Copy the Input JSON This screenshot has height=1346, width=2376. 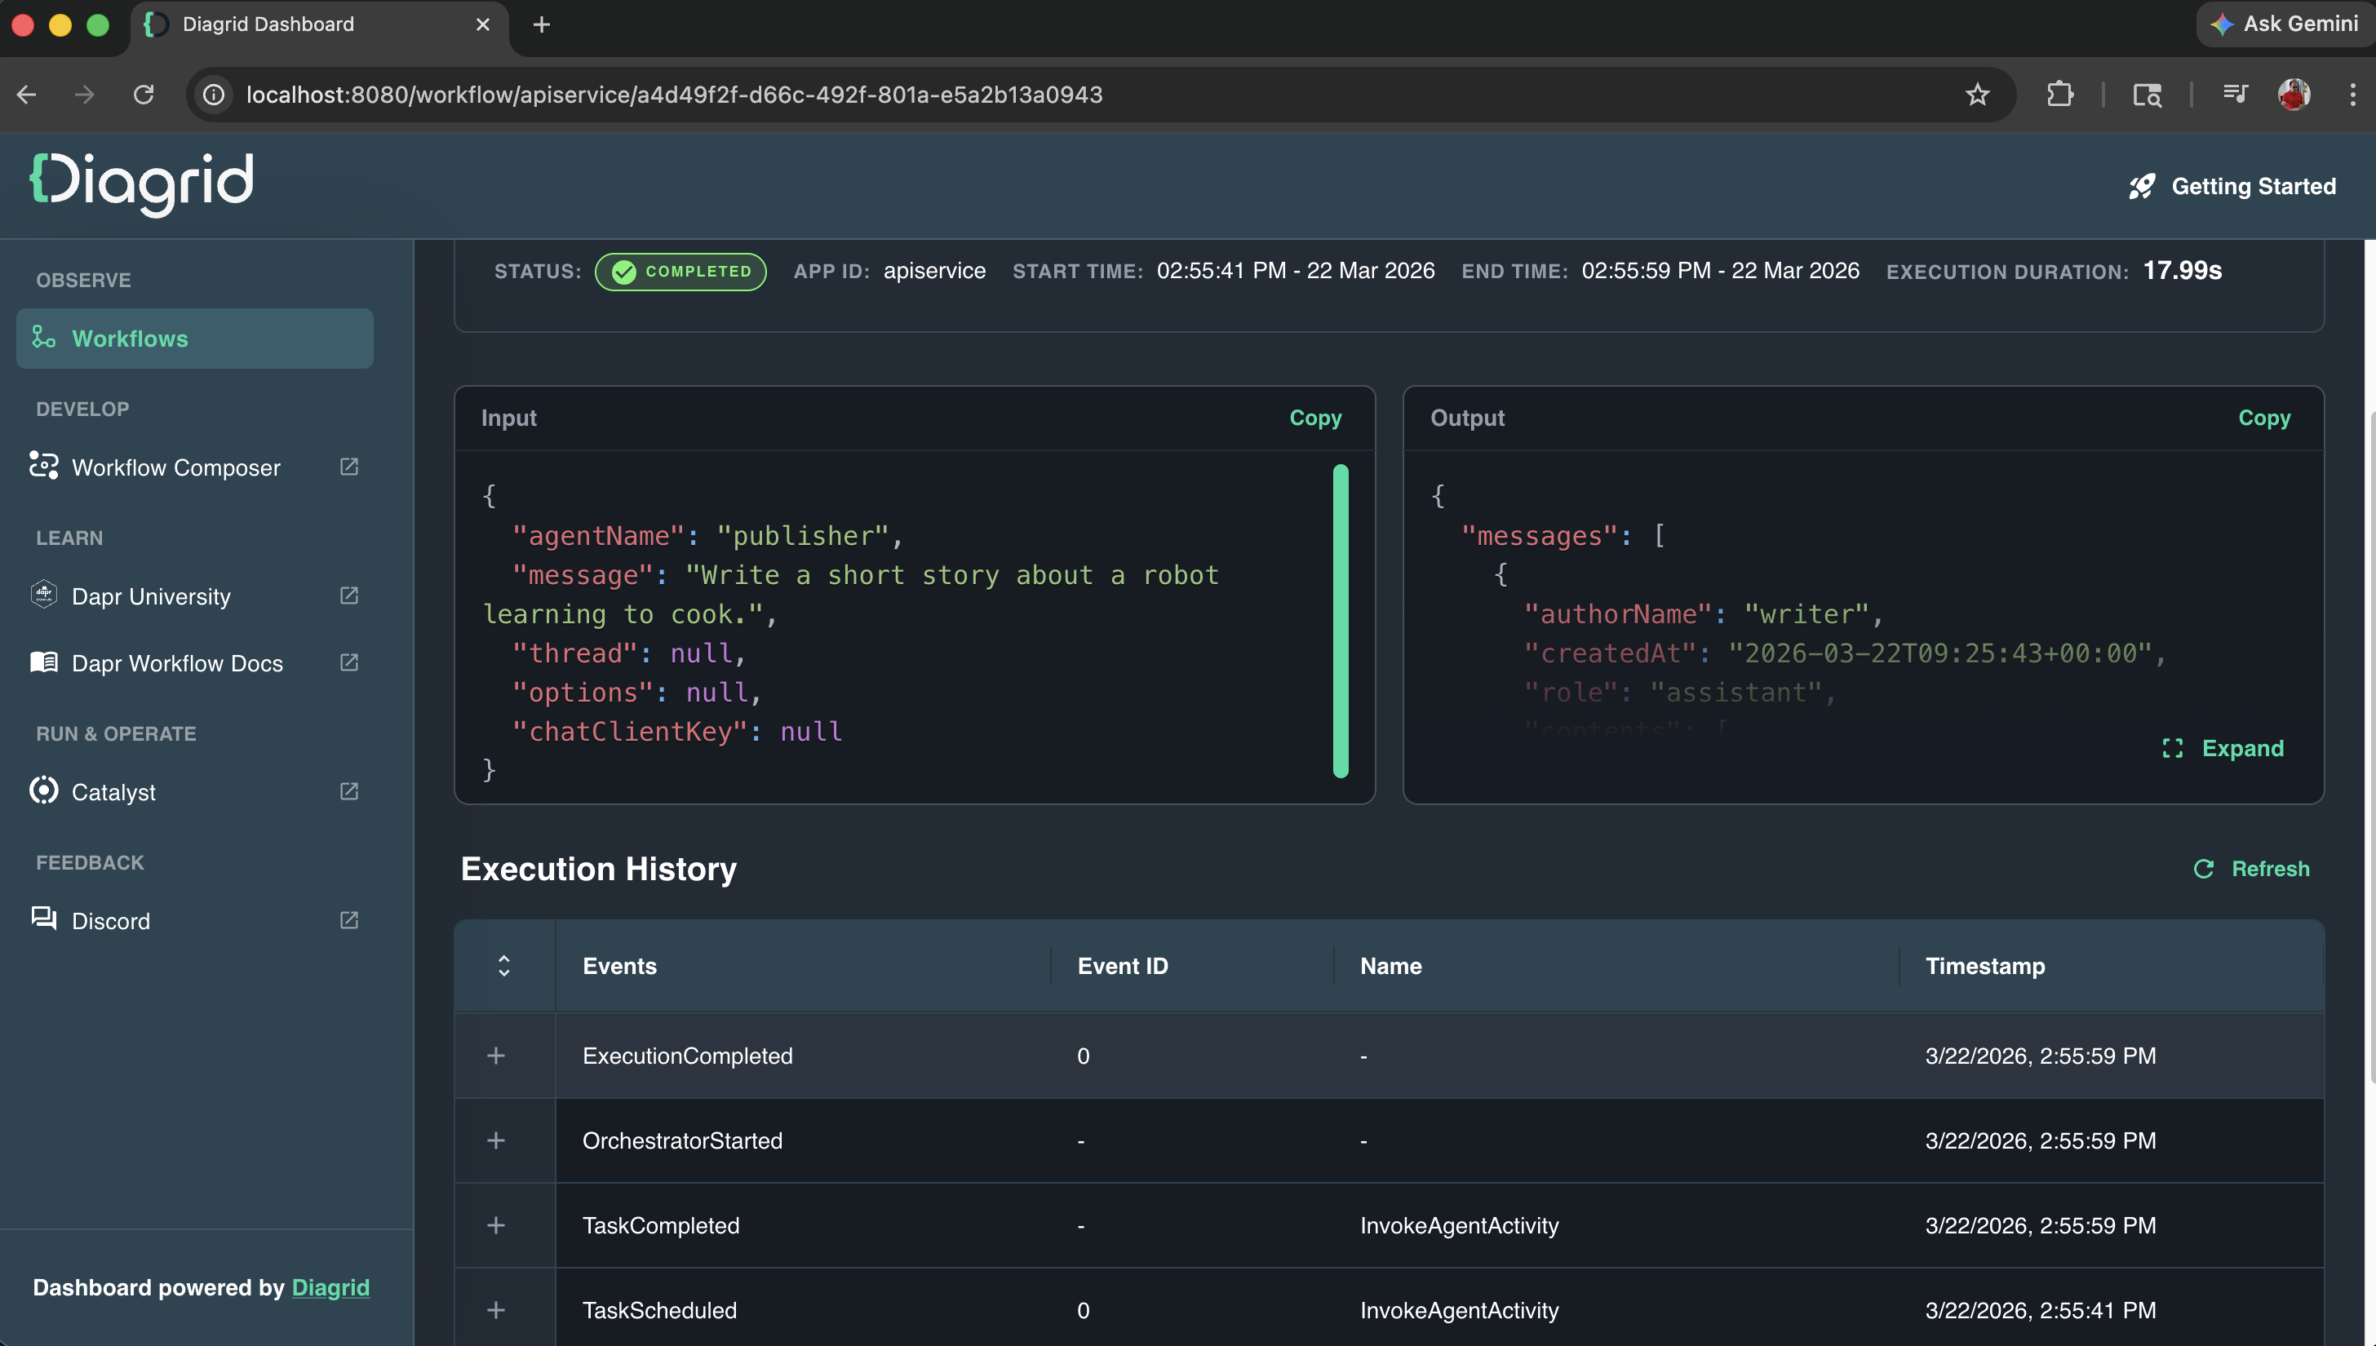point(1314,418)
